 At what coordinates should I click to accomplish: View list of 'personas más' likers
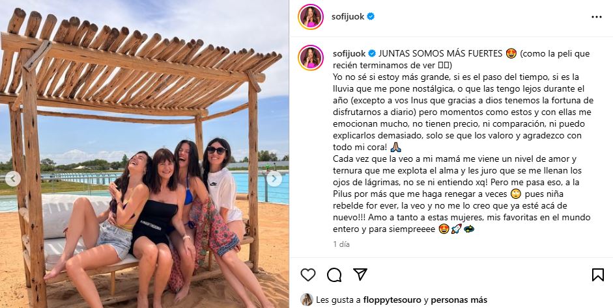[x=459, y=300]
